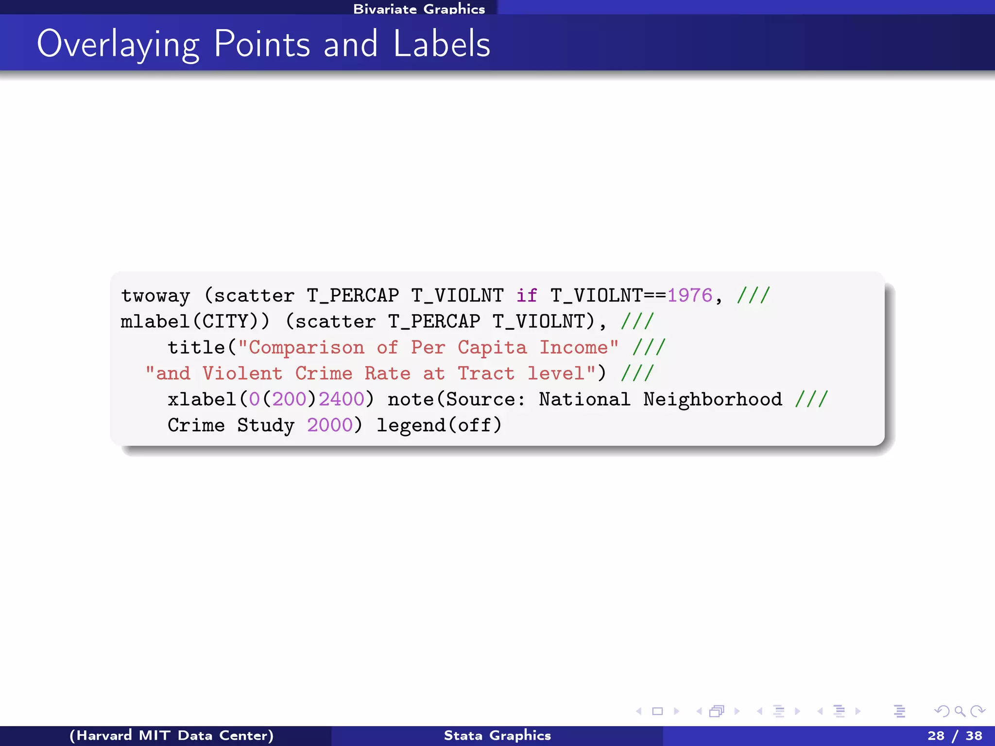Click the 28 / 38 page counter
The height and width of the screenshot is (746, 995).
(954, 735)
